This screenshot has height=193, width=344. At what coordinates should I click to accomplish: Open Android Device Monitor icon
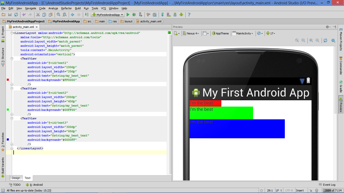tap(181, 15)
